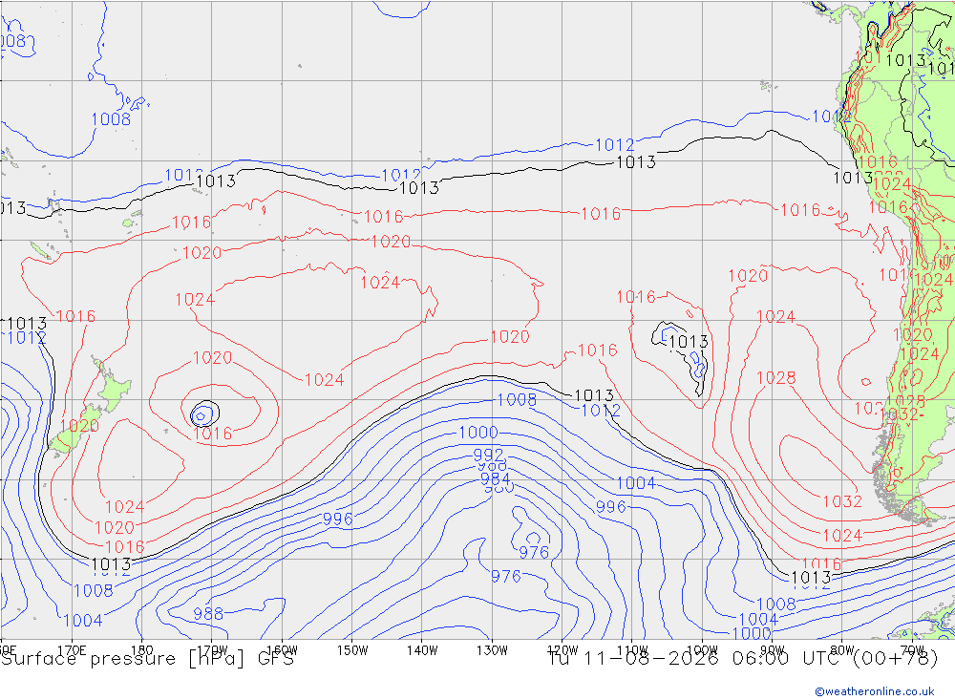Click the 1020 label over New Zealand's South Island
The image size is (955, 700).
[80, 426]
